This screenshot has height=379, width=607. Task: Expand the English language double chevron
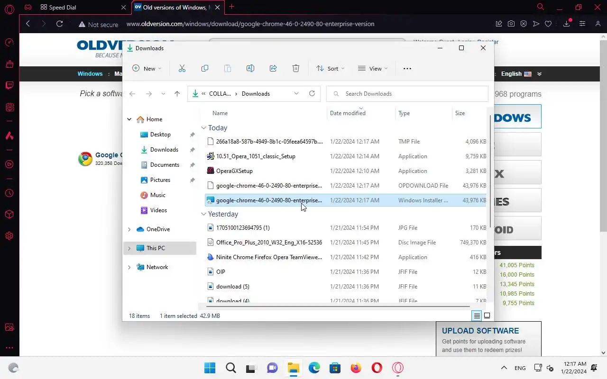tap(539, 74)
